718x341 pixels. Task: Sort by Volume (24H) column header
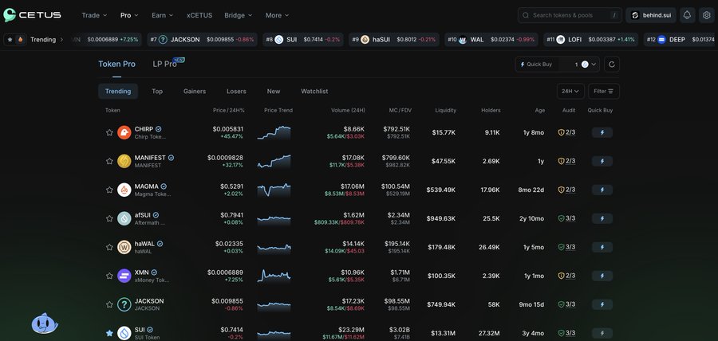click(x=348, y=111)
